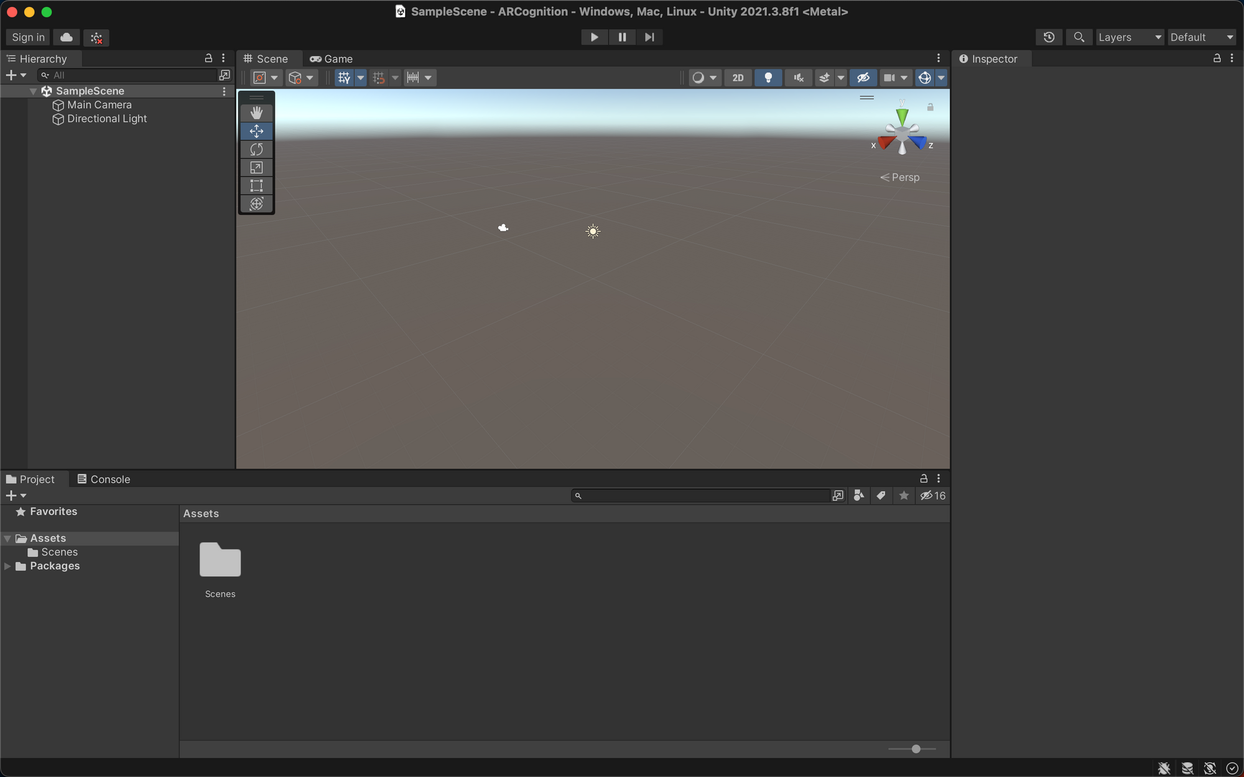Drag the project panel scrollbar
The image size is (1244, 777).
[x=916, y=747]
